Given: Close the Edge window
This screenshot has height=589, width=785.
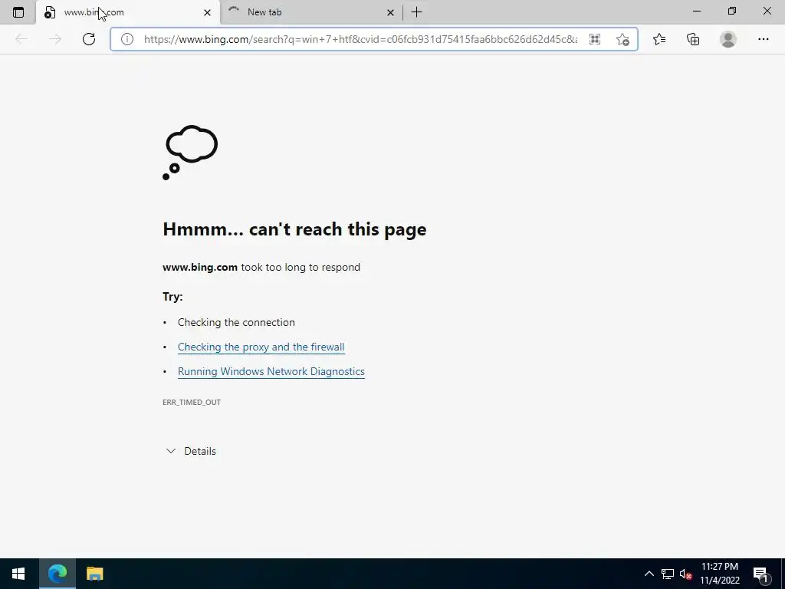Looking at the screenshot, I should point(767,12).
